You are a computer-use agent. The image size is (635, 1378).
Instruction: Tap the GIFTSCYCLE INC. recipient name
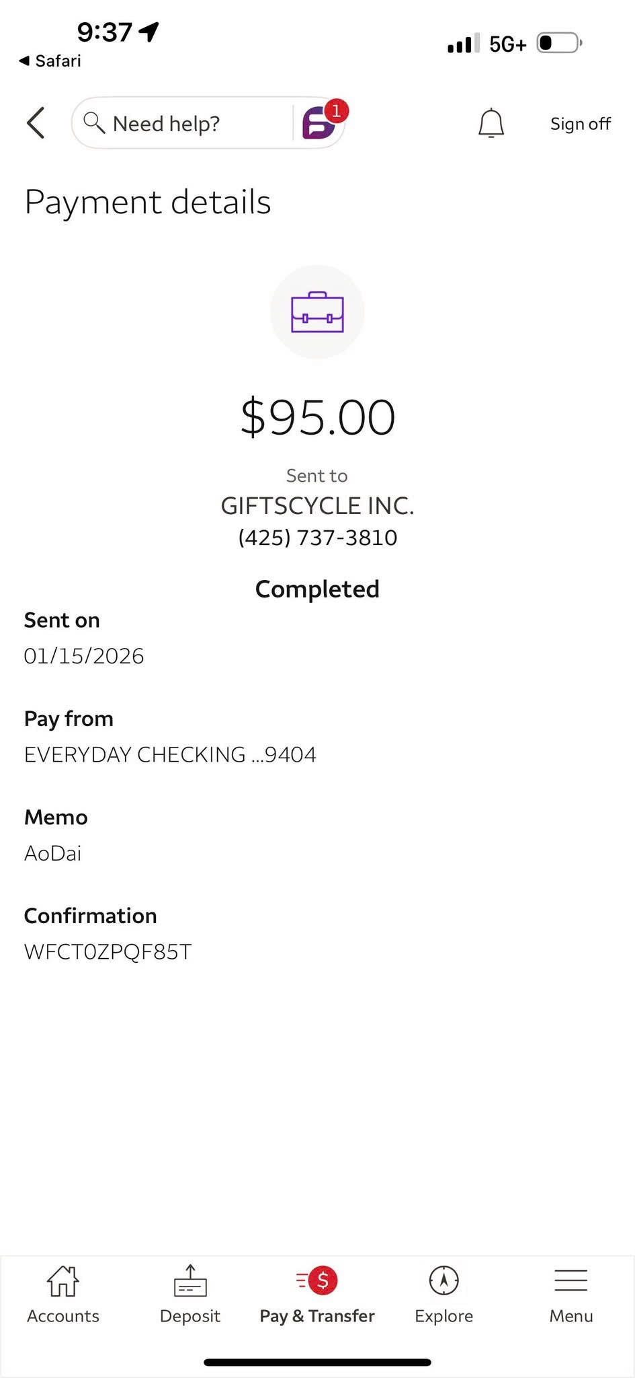pyautogui.click(x=317, y=506)
